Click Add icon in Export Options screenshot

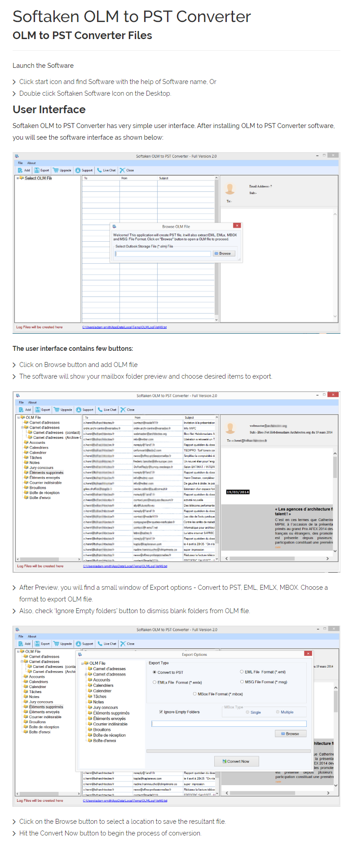coord(21,644)
